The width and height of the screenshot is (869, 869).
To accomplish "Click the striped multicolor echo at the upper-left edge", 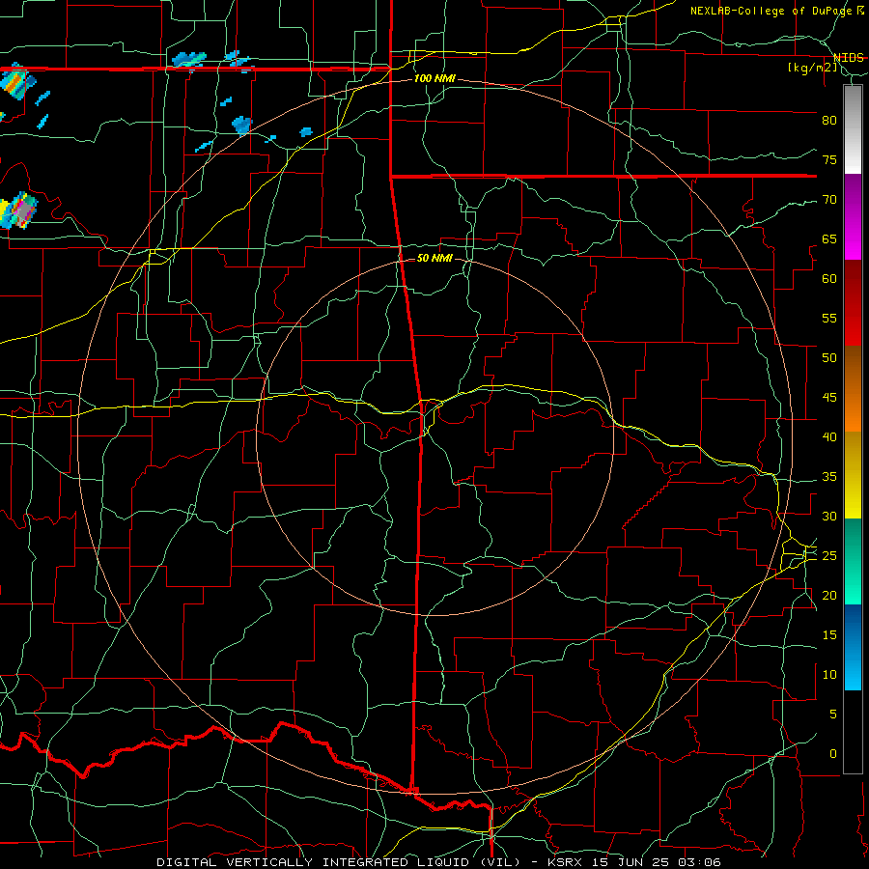I will [16, 83].
